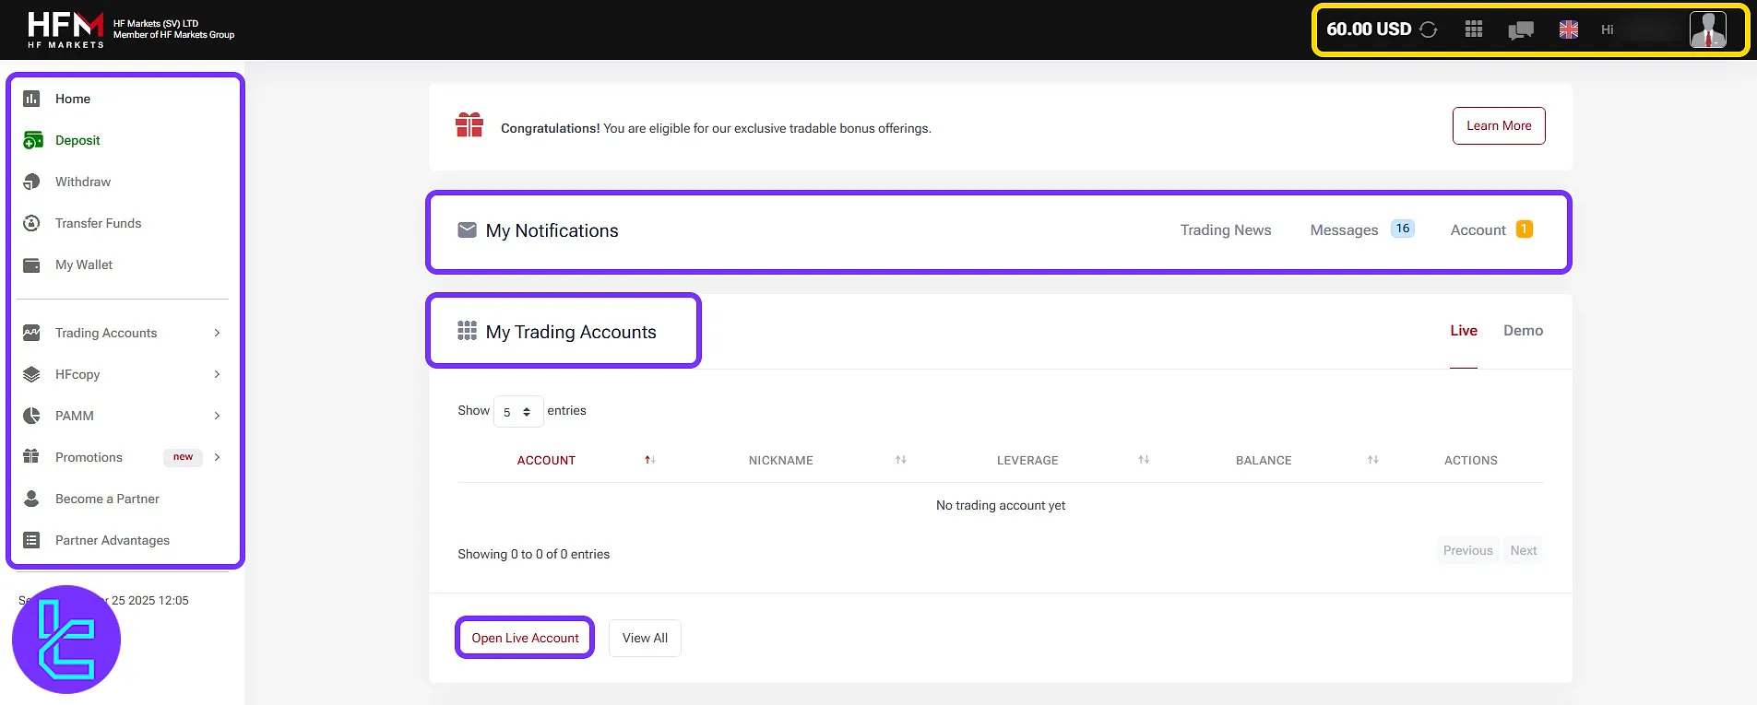Click the Transfer Funds icon

click(31, 223)
